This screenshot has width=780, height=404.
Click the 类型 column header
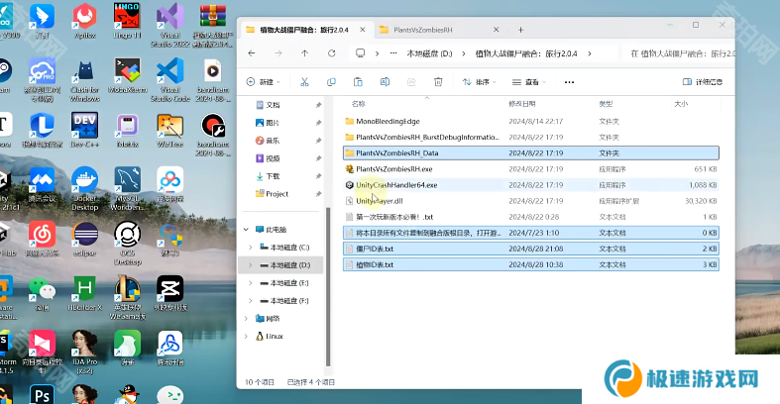(x=606, y=104)
